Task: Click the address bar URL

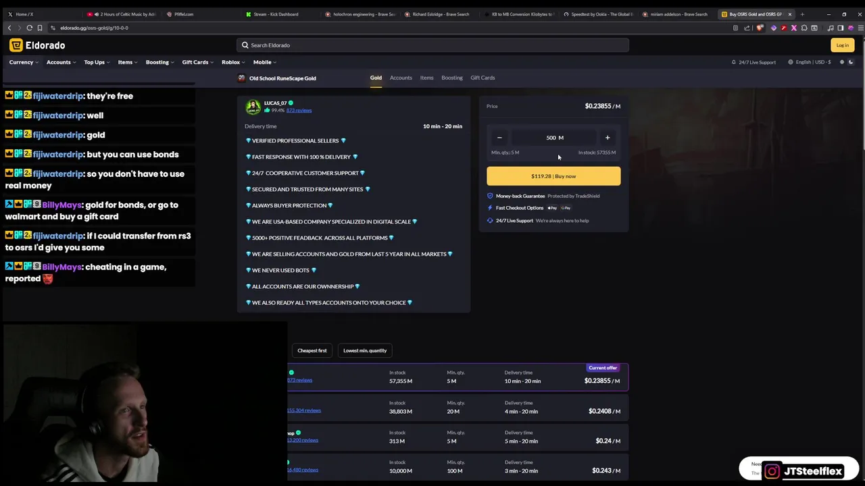Action: tap(94, 28)
